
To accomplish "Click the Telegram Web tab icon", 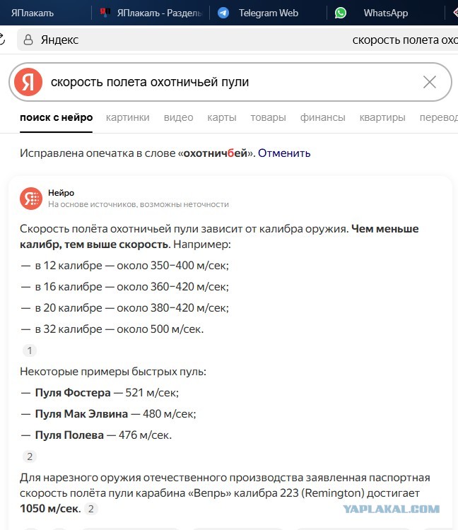I will coord(223,13).
